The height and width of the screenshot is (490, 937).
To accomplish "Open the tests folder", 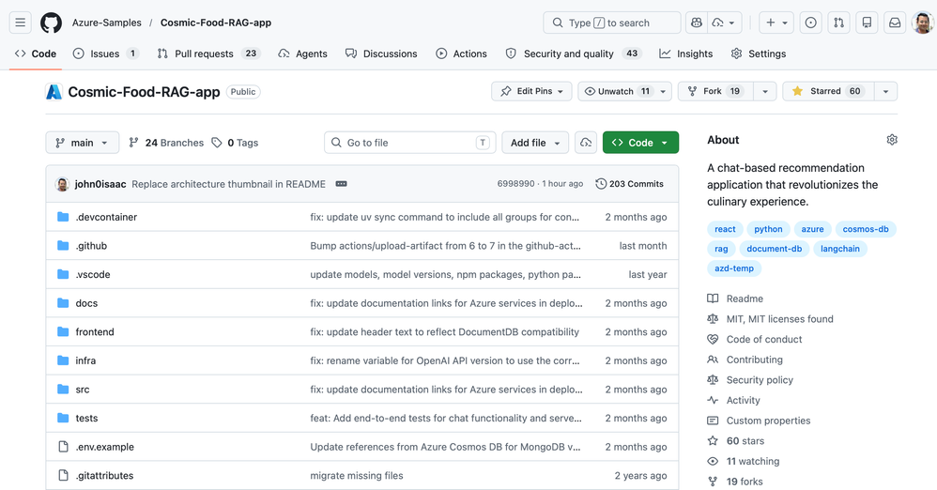I will click(86, 418).
